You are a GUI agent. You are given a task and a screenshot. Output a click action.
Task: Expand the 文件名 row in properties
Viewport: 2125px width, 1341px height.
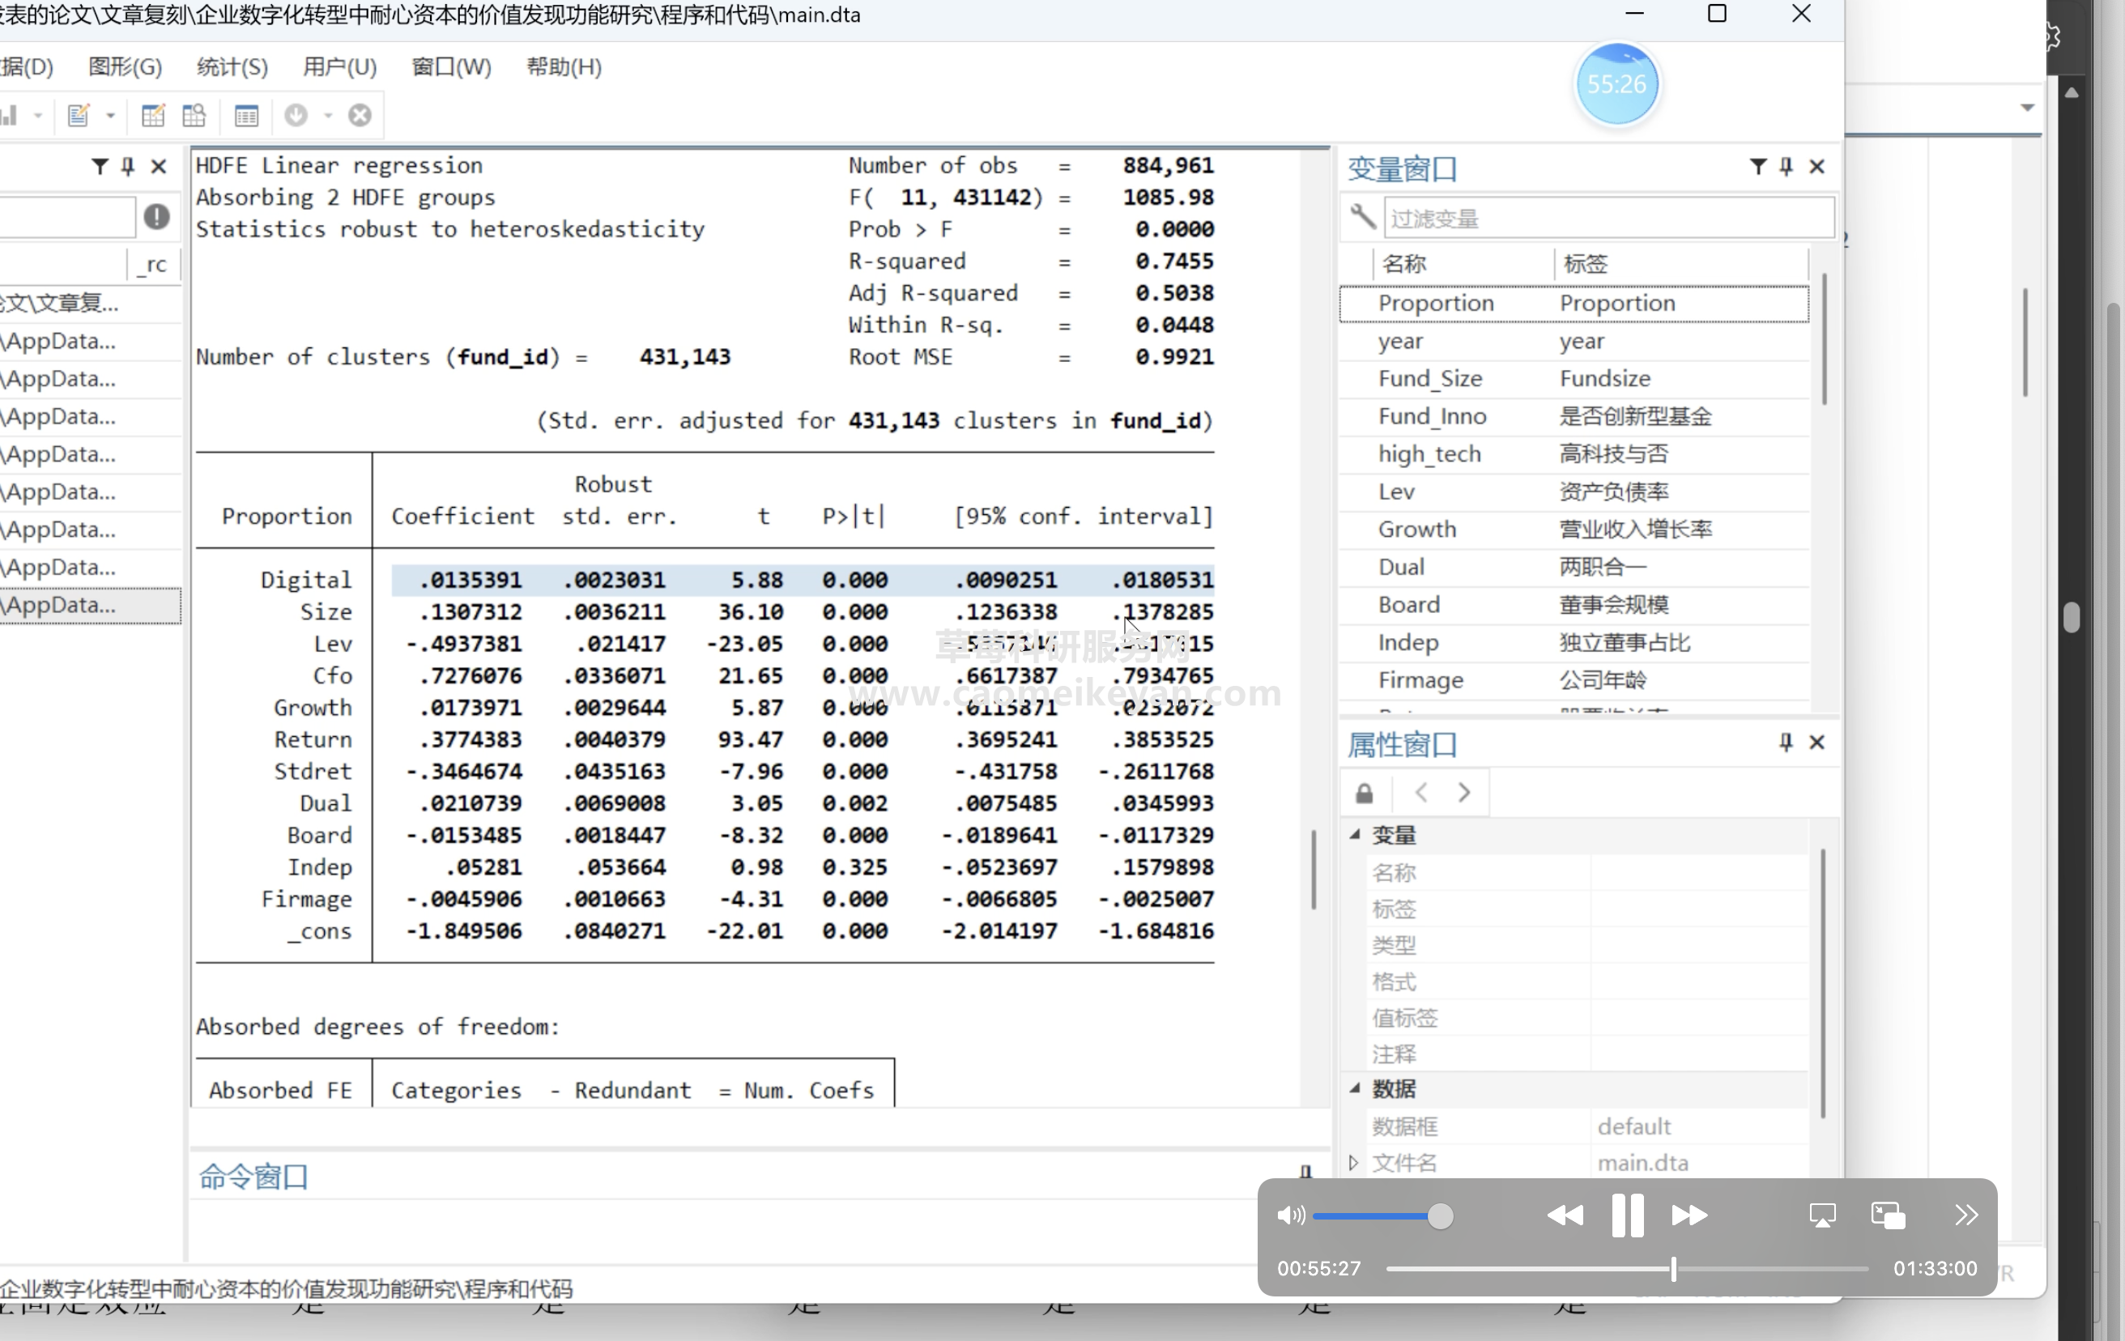coord(1354,1163)
